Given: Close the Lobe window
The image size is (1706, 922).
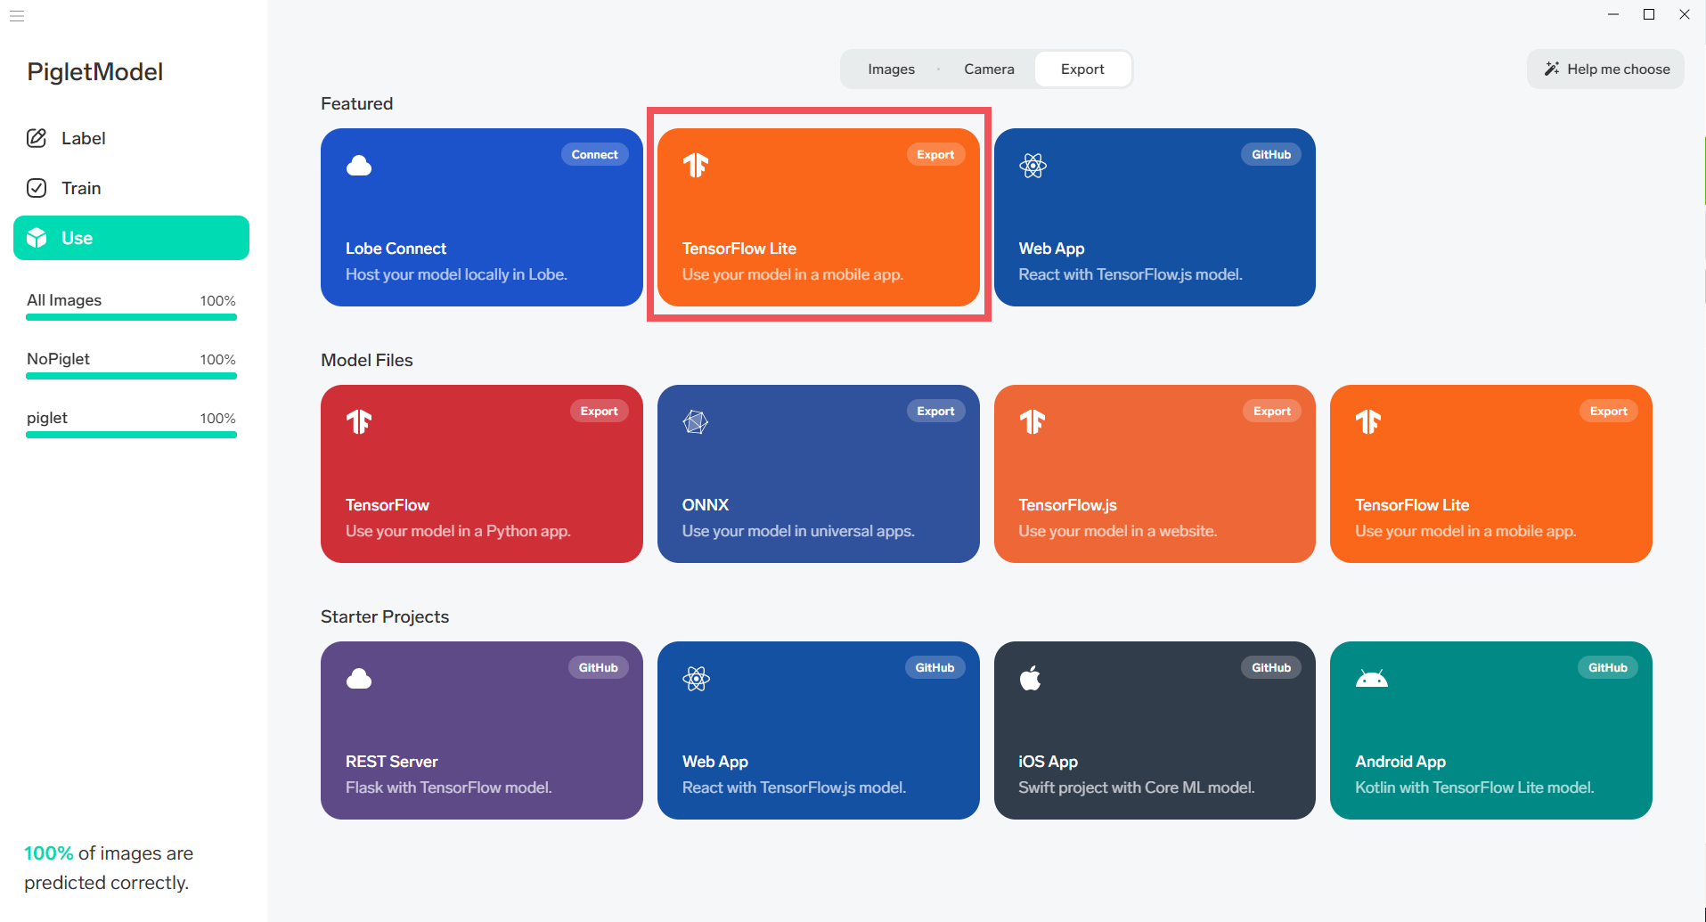Looking at the screenshot, I should 1685,14.
